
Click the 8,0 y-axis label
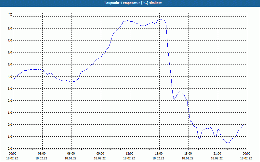10,28
